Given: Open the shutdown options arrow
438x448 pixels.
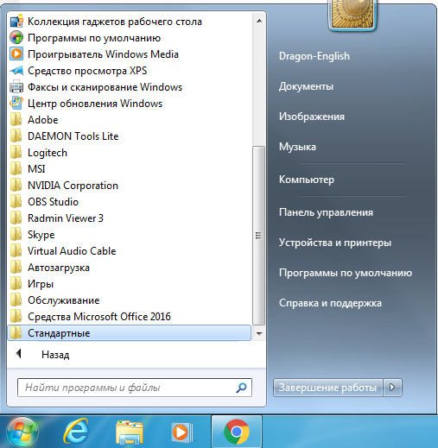Looking at the screenshot, I should point(392,388).
